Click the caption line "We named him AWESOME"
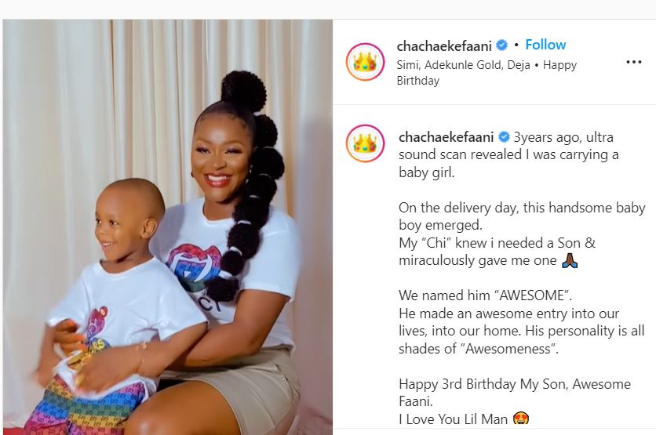Image resolution: width=656 pixels, height=435 pixels. 485,295
